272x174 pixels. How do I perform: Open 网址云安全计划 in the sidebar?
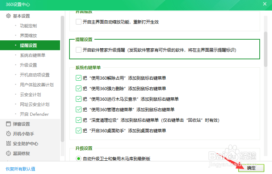(x=34, y=104)
